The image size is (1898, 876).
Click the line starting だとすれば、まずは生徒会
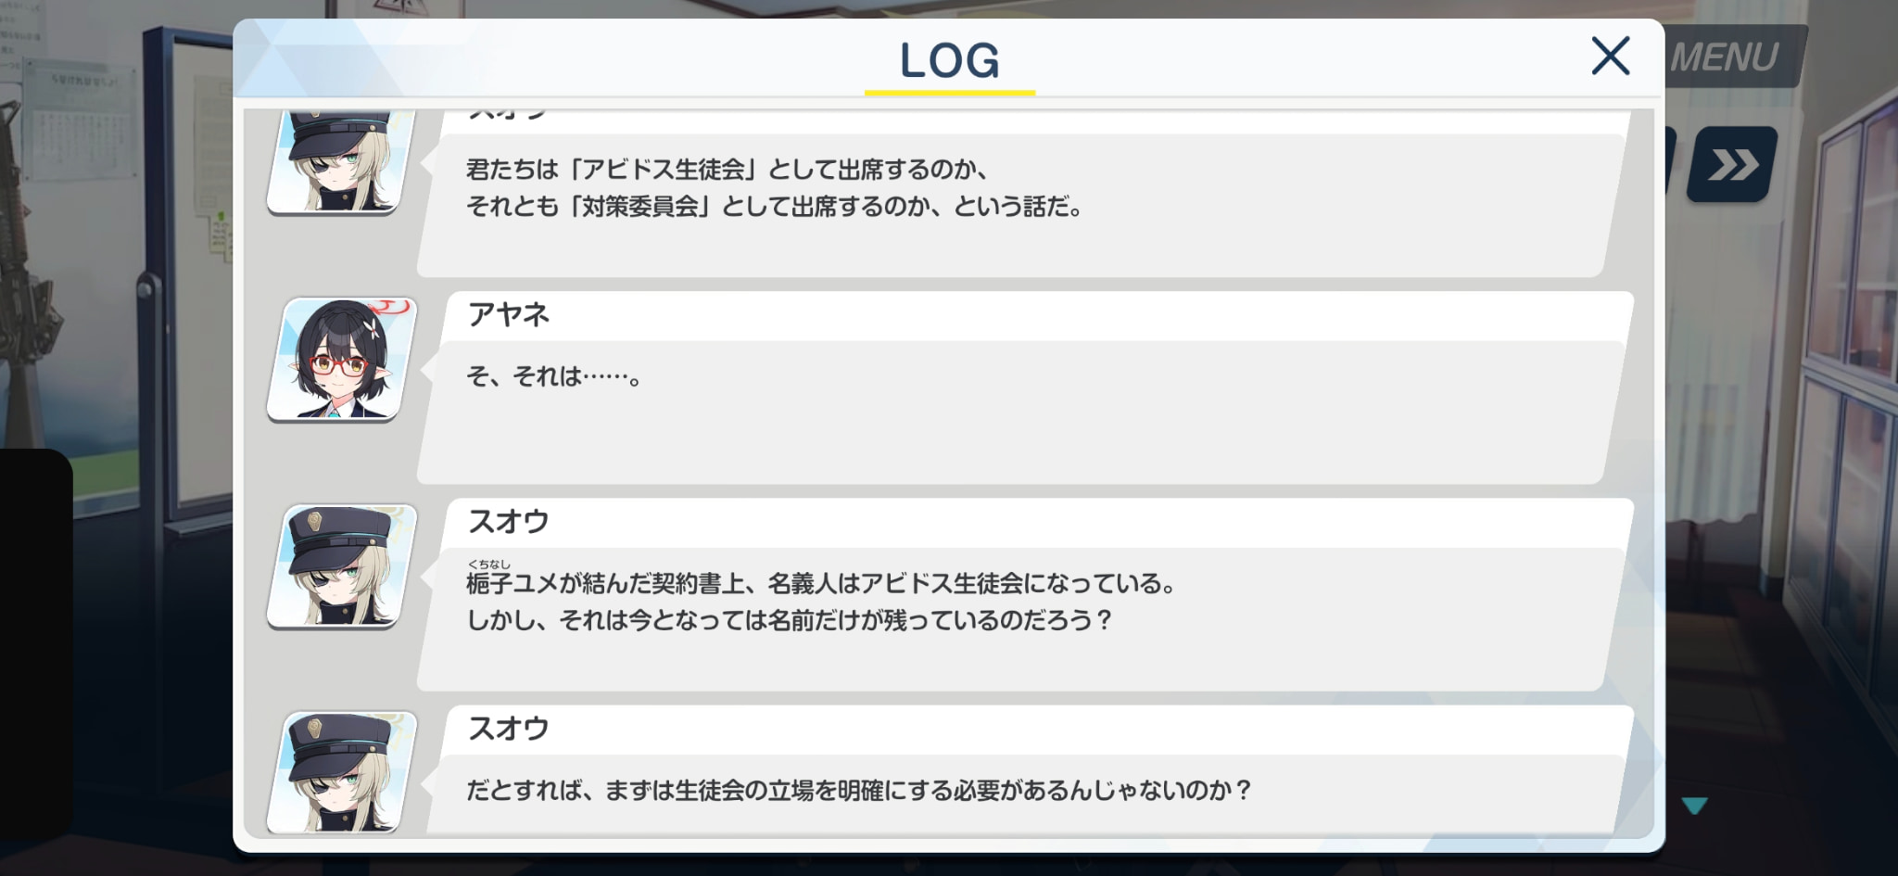tap(859, 790)
